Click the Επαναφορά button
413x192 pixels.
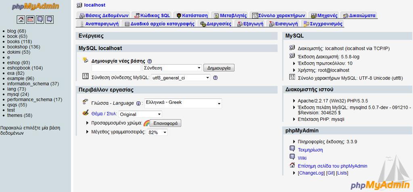(166, 123)
